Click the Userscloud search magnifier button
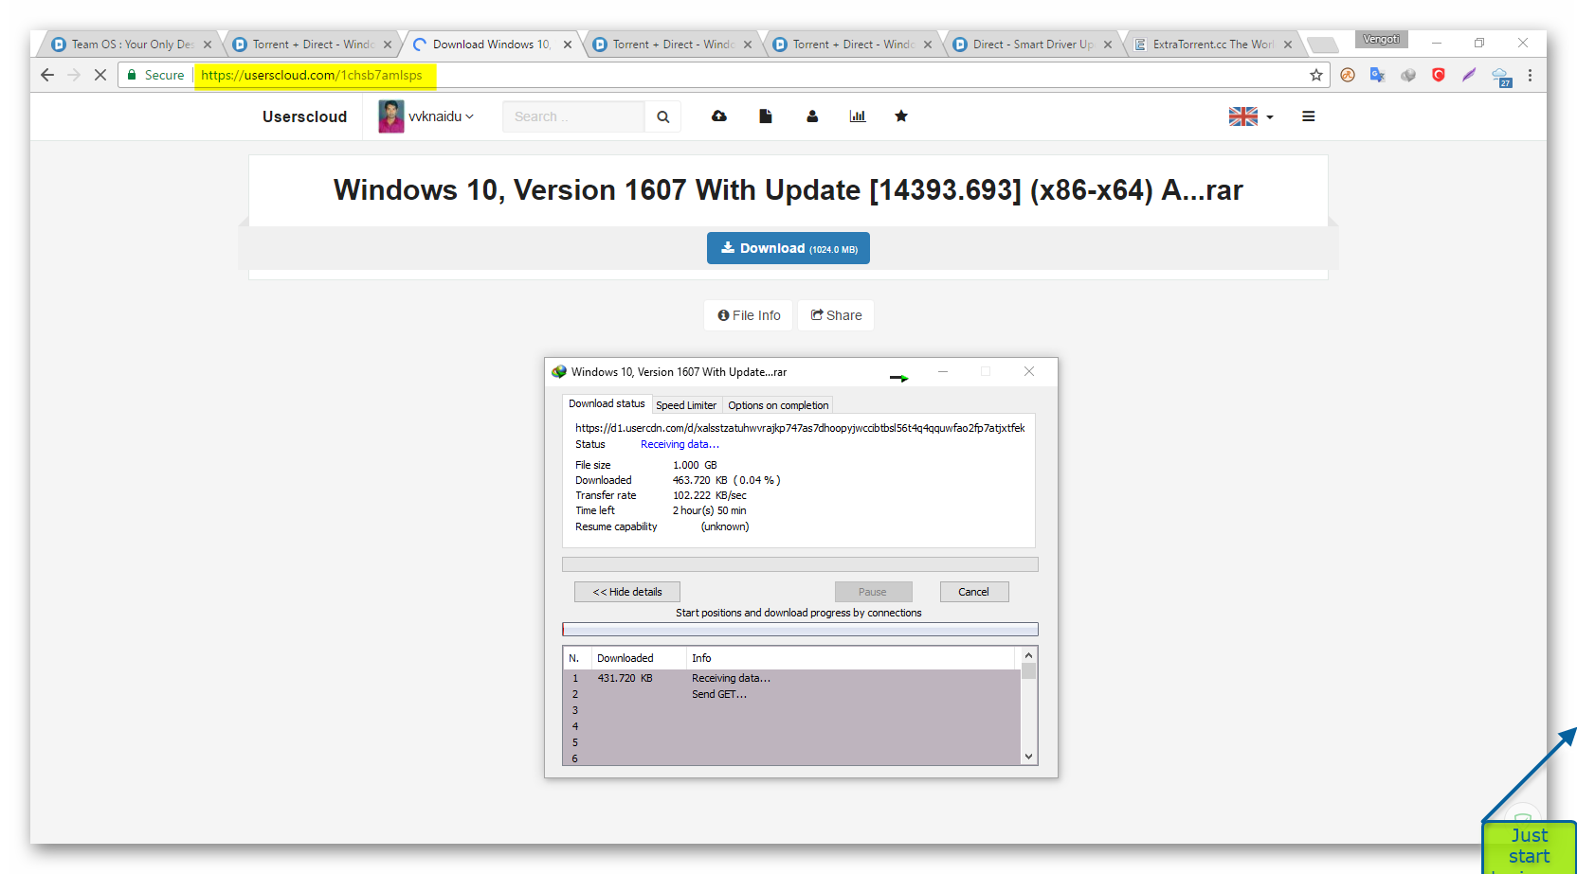This screenshot has height=874, width=1577. coord(662,116)
